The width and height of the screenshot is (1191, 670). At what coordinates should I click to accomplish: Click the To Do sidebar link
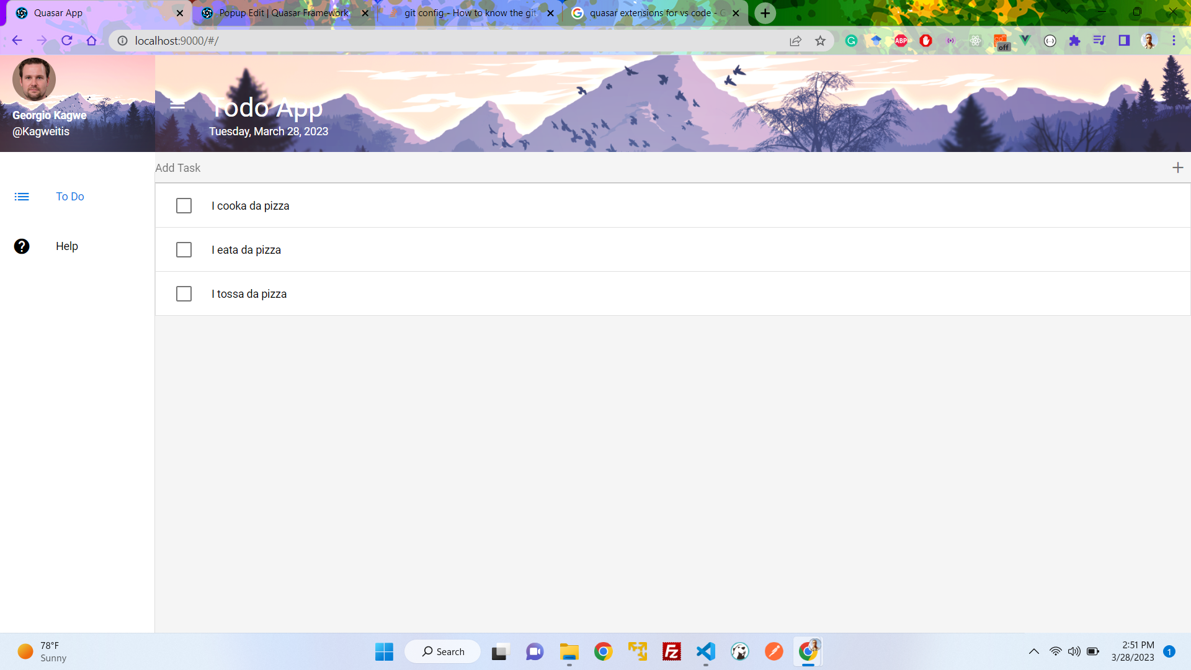coord(69,196)
